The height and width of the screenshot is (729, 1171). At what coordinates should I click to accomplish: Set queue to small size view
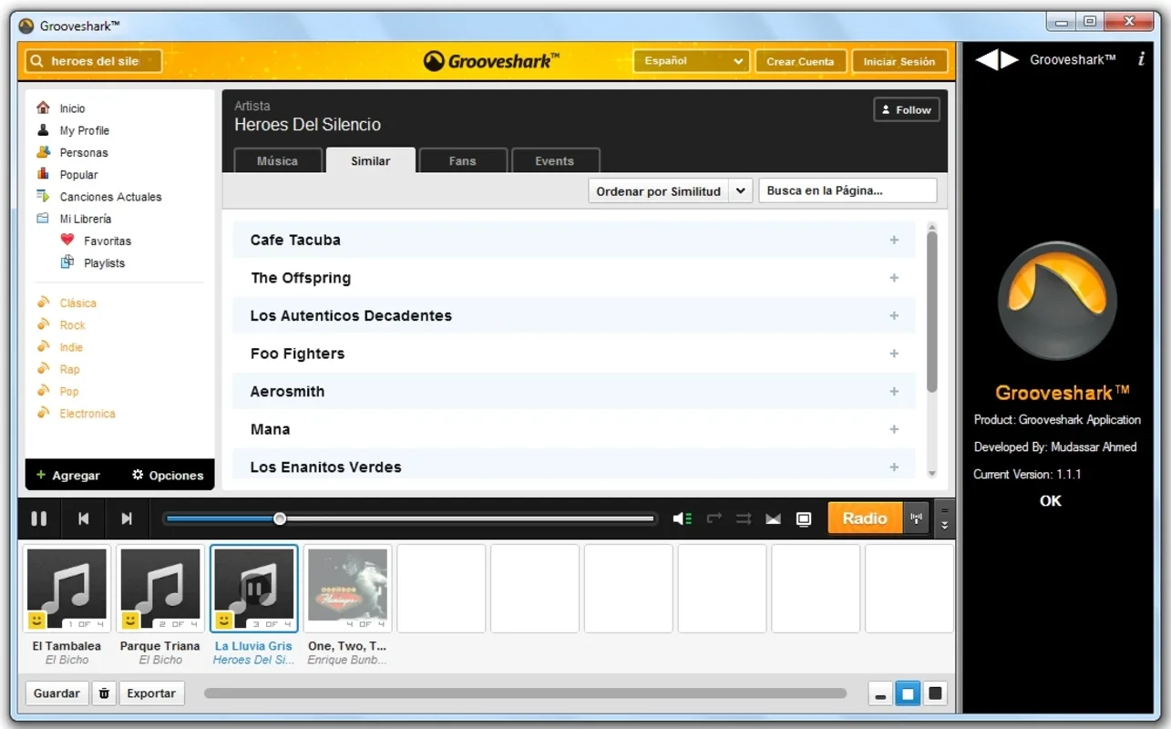click(x=879, y=694)
